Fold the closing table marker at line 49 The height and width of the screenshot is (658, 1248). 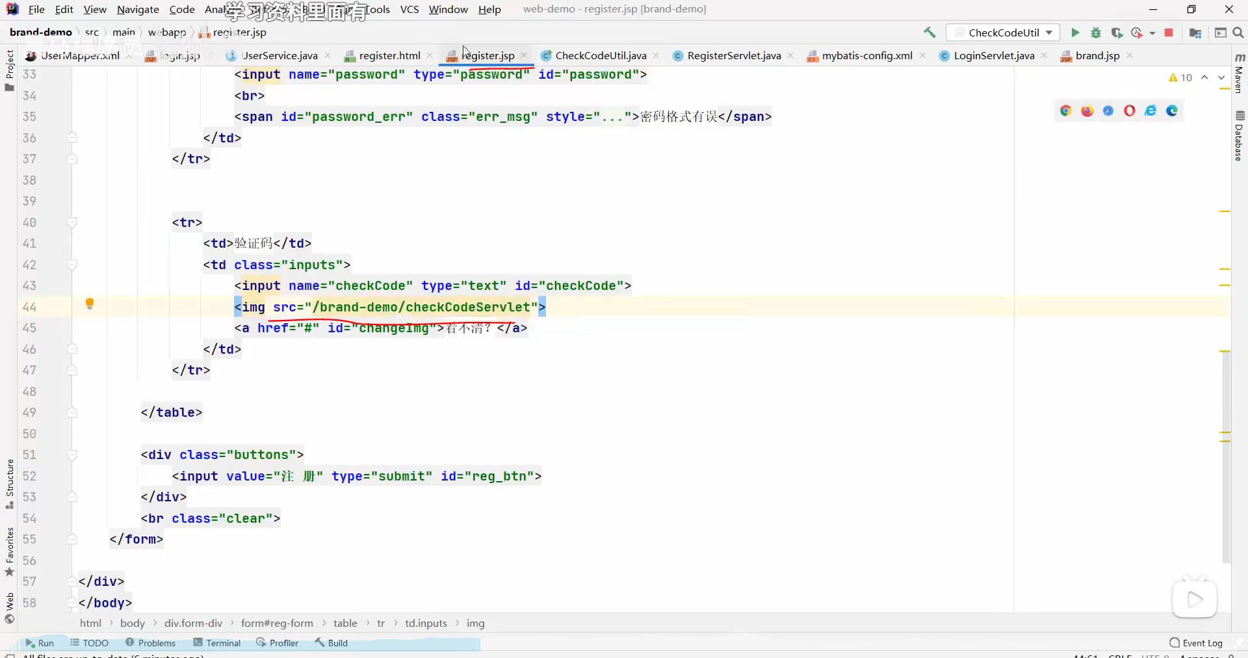[72, 412]
